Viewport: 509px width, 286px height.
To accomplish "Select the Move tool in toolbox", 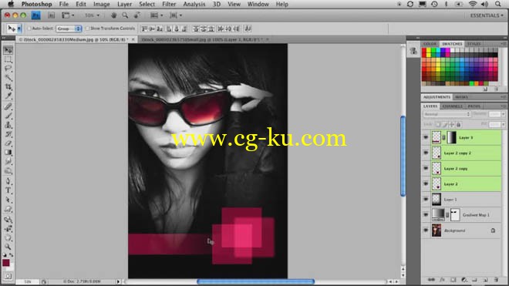I will click(8, 49).
